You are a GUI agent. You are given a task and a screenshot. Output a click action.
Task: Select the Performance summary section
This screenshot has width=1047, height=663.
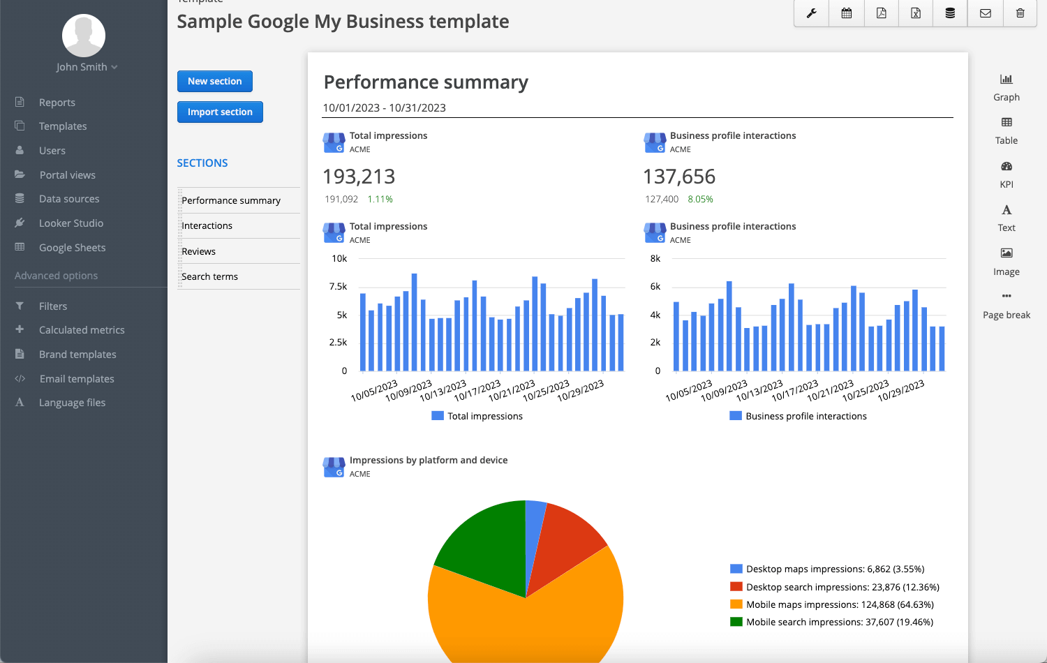point(239,200)
